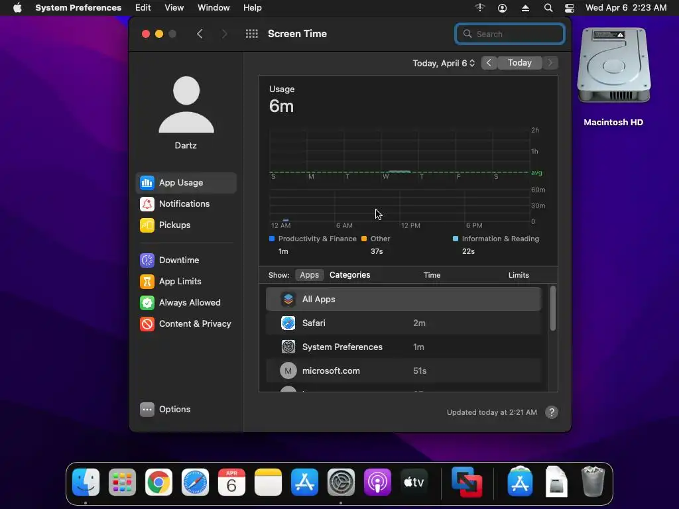Open System Preferences from the Dock
Image resolution: width=679 pixels, height=509 pixels.
pos(341,482)
